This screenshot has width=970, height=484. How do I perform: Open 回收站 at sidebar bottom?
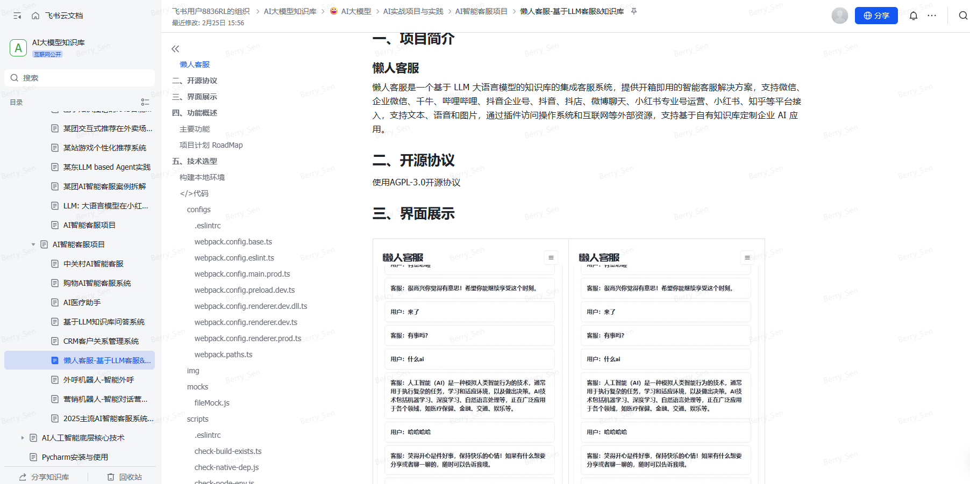point(125,477)
